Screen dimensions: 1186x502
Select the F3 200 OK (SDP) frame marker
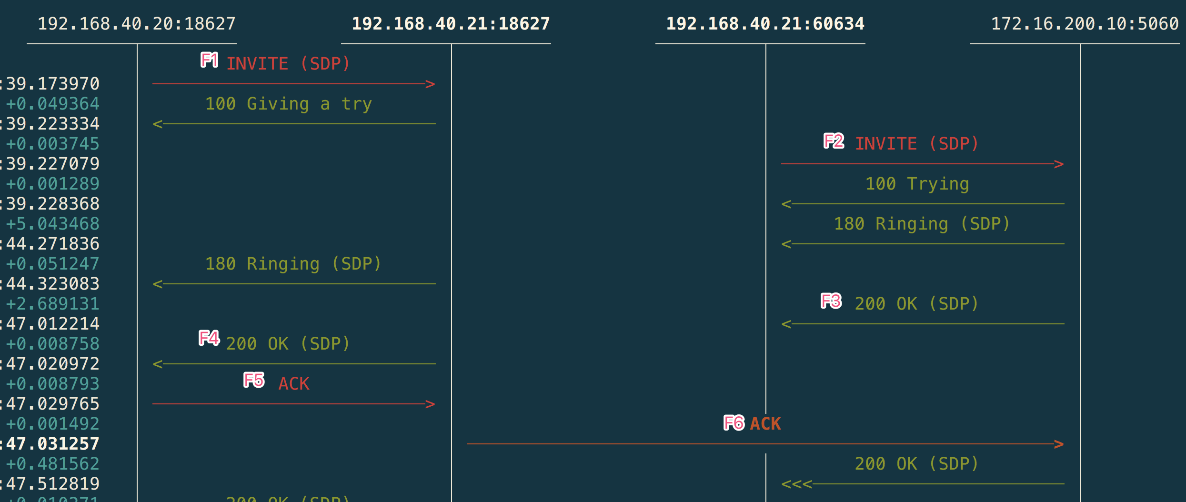point(832,301)
